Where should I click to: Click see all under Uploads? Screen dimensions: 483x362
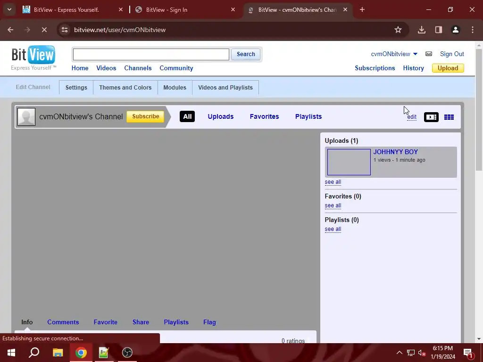(x=333, y=182)
